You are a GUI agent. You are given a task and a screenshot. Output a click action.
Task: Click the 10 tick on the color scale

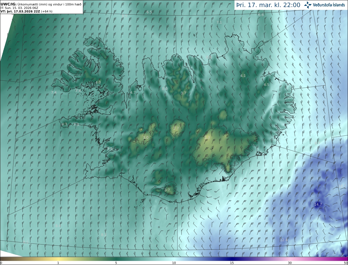[174, 263]
